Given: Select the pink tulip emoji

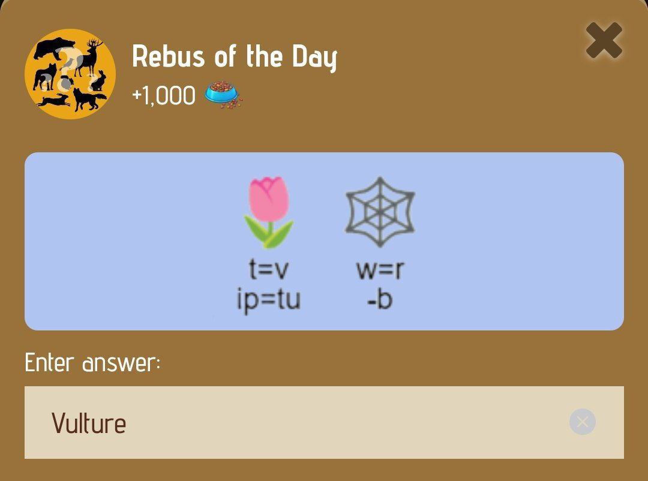Looking at the screenshot, I should (x=269, y=212).
